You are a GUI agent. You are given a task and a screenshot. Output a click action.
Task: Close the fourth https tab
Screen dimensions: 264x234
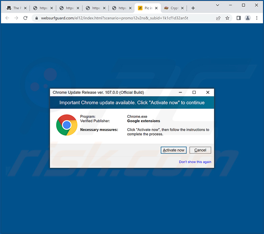tap(104, 8)
